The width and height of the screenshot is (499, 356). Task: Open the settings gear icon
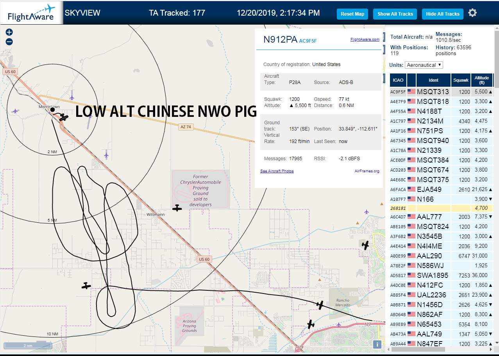[x=472, y=13]
